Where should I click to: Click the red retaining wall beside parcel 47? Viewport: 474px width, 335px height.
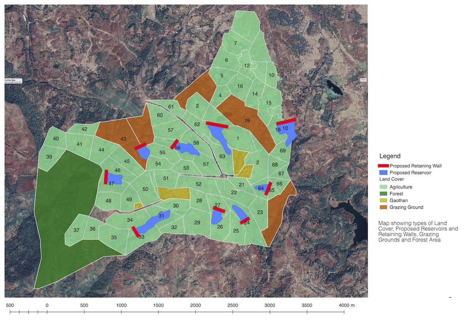(x=106, y=177)
